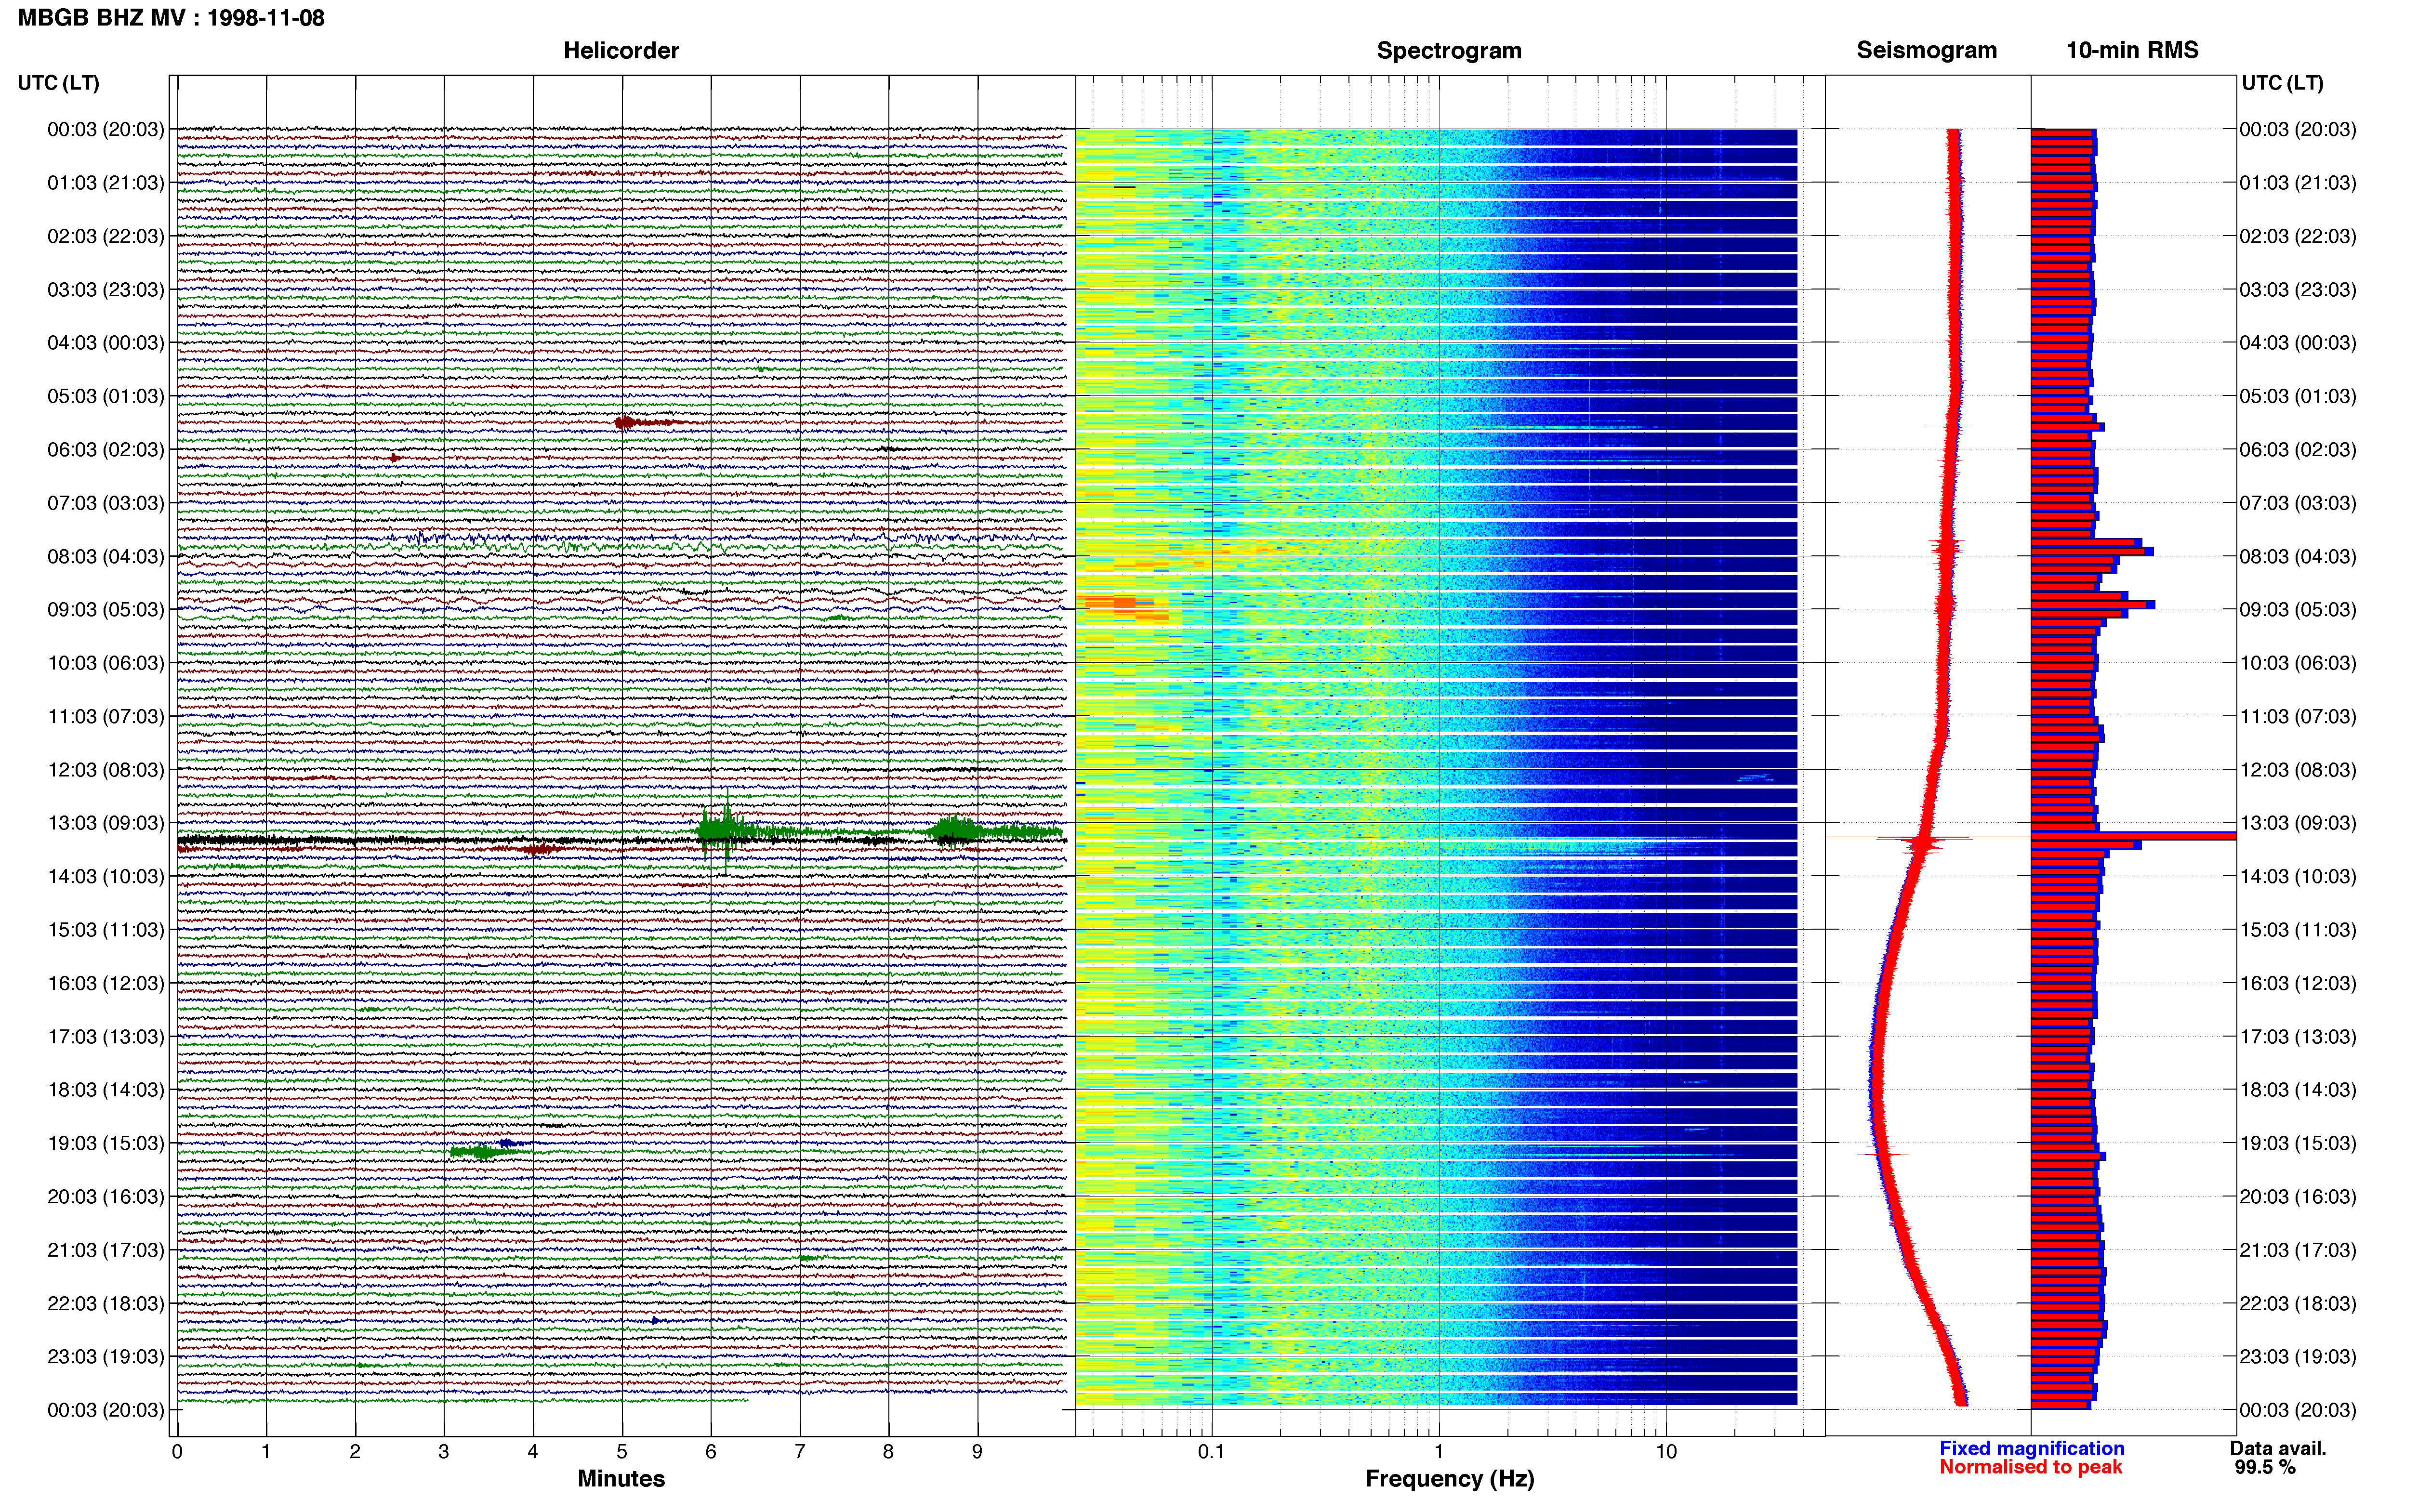Click the 23:03 (19:03) label beside the RMS panel
2418x1512 pixels.
(2298, 1357)
